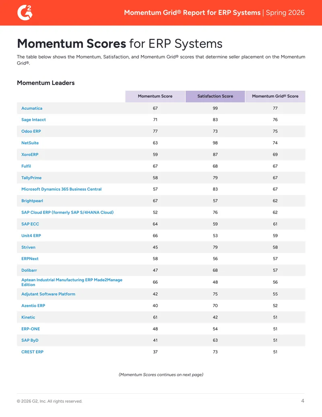Image resolution: width=322 pixels, height=417 pixels.
Task: Open the NetSuite product link
Action: pyautogui.click(x=30, y=143)
